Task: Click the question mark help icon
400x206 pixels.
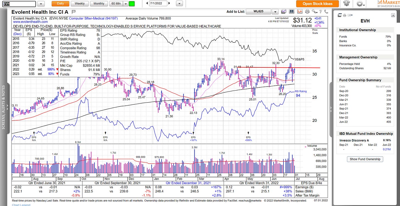Action: (x=321, y=12)
